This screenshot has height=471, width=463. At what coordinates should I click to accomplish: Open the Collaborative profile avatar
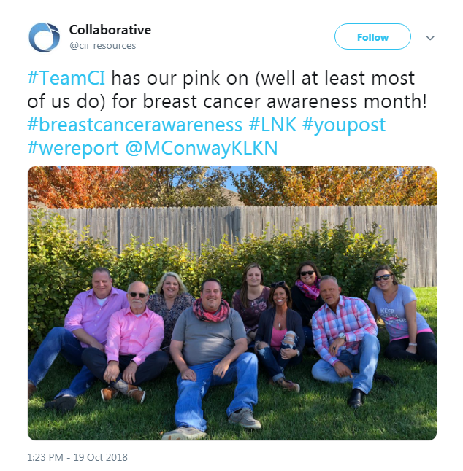pos(45,37)
